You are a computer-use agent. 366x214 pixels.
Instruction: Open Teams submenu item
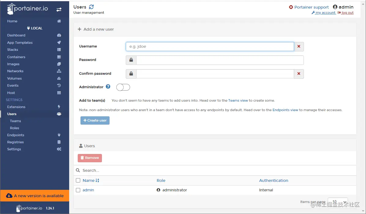coord(15,121)
